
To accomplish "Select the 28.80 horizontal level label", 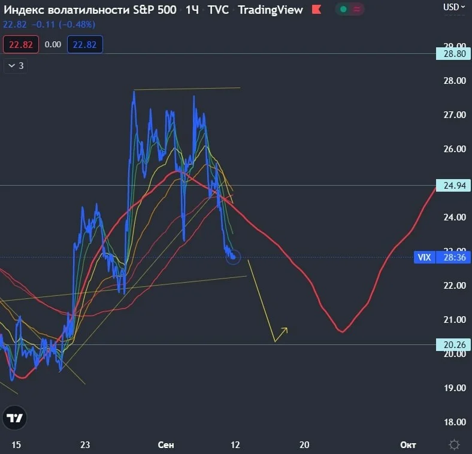I will [453, 53].
